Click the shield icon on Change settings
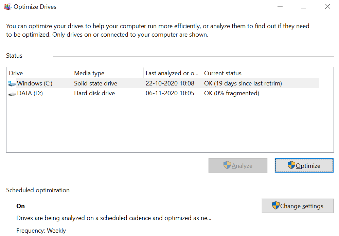This screenshot has width=339, height=236. tap(275, 206)
